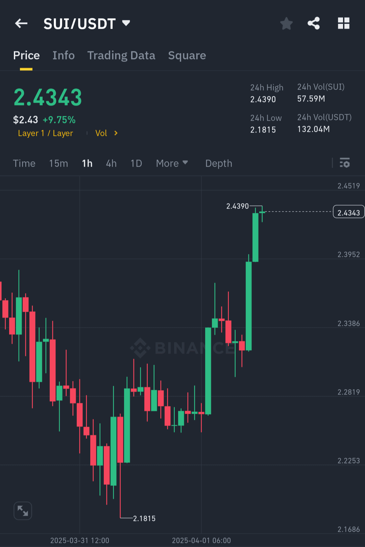Favorite SUI/USDT using the star icon

286,23
